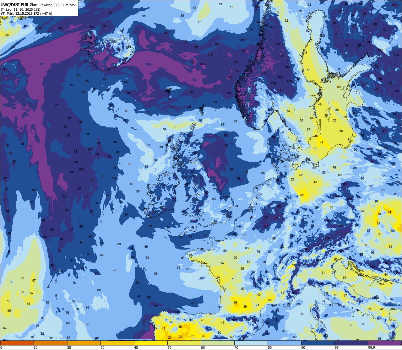Click the humidity value '37' in southern Spain

click(x=192, y=336)
